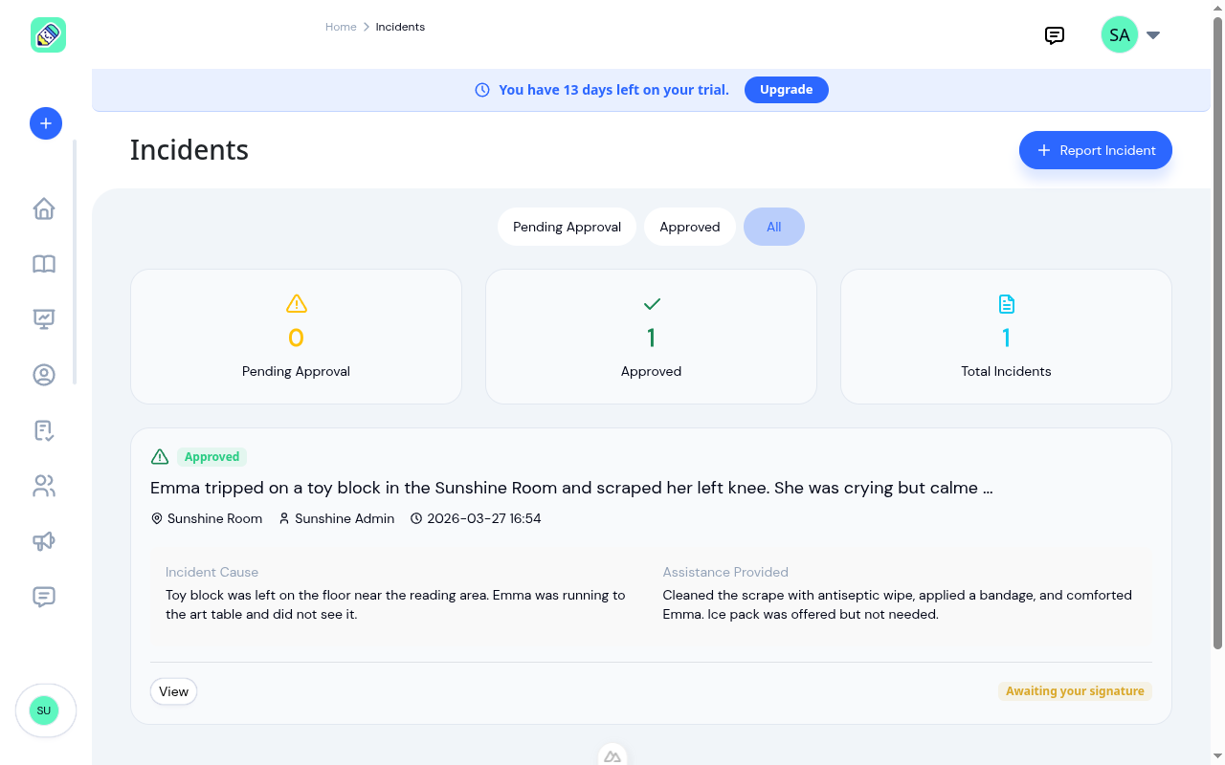The image size is (1225, 765).
Task: Click the person icon by Sunshine Admin
Action: tap(284, 518)
